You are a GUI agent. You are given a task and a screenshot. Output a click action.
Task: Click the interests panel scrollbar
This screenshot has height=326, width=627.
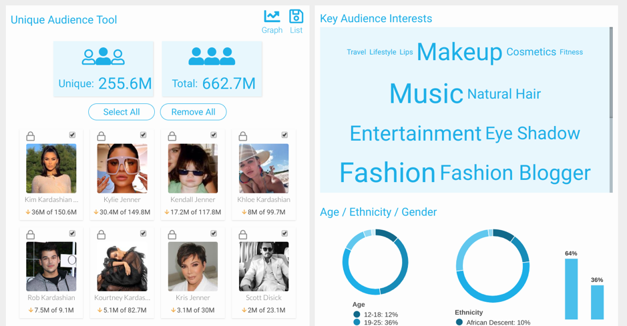(611, 73)
